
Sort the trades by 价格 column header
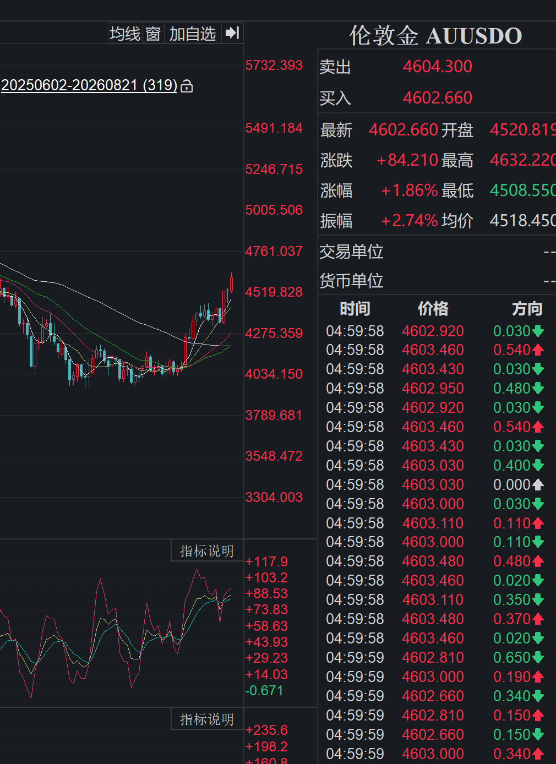tap(433, 309)
